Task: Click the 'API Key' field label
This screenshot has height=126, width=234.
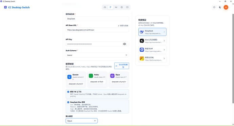Action: 69,40
